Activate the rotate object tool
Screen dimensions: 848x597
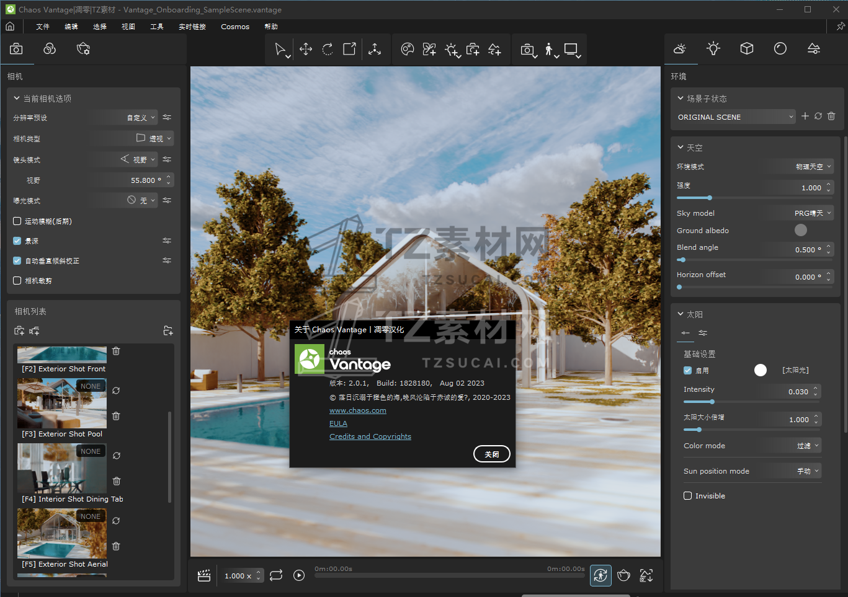[328, 49]
